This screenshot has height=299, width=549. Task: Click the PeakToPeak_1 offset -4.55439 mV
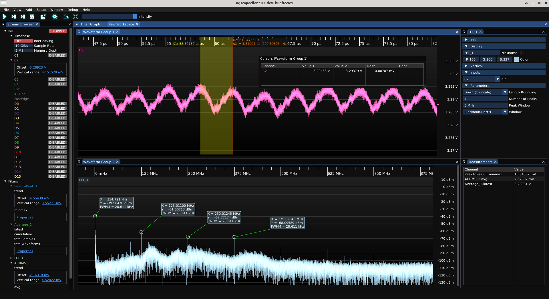point(39,198)
